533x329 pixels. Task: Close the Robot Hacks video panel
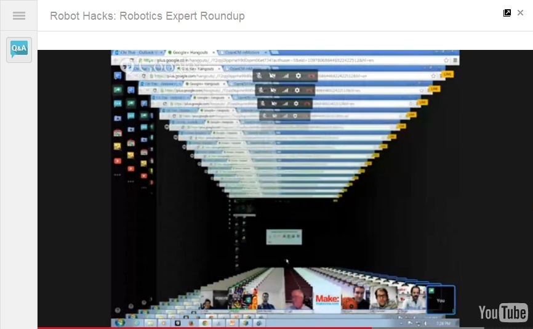521,13
